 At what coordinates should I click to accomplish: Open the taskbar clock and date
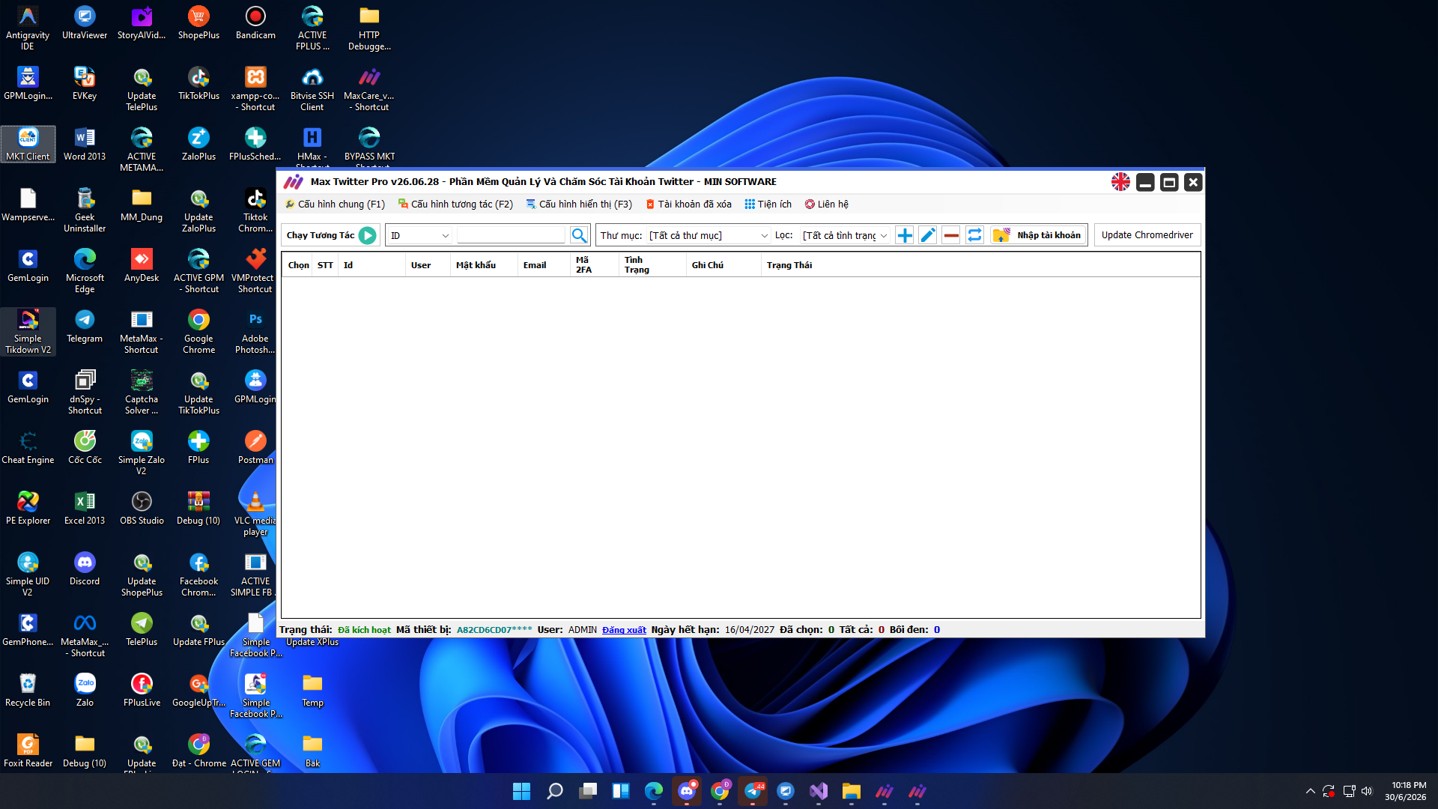[1405, 791]
